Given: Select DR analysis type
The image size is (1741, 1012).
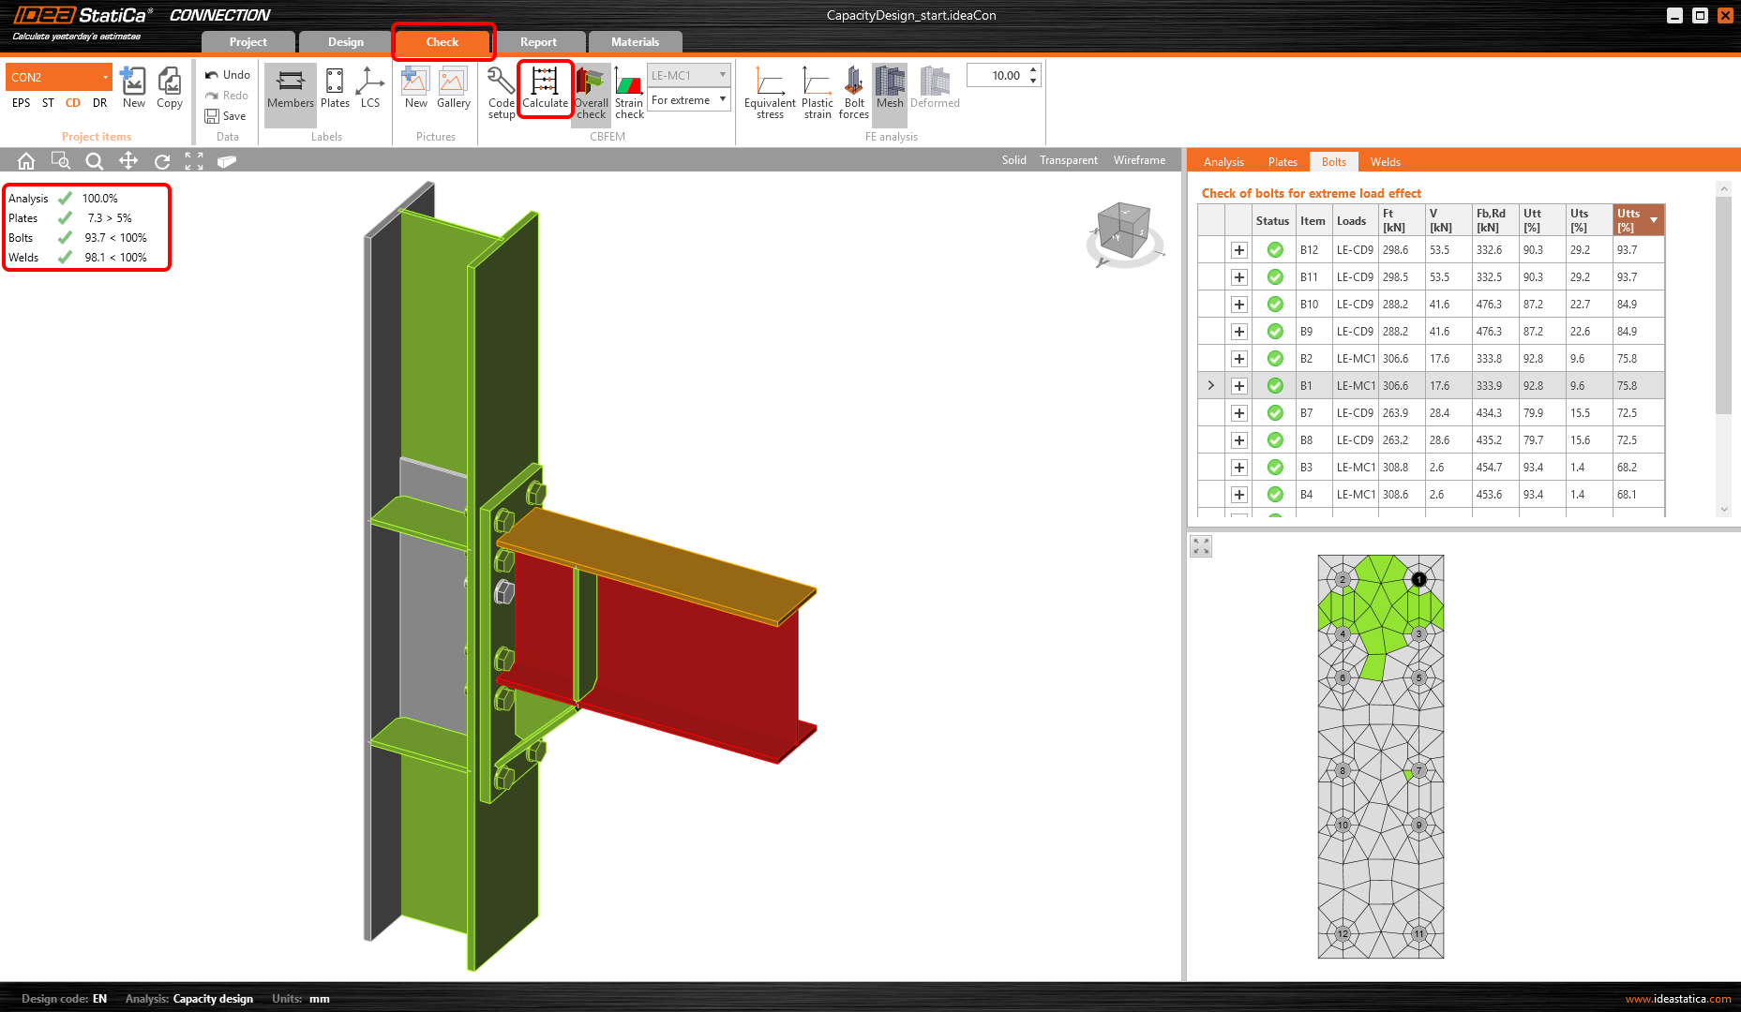Looking at the screenshot, I should pos(99,103).
